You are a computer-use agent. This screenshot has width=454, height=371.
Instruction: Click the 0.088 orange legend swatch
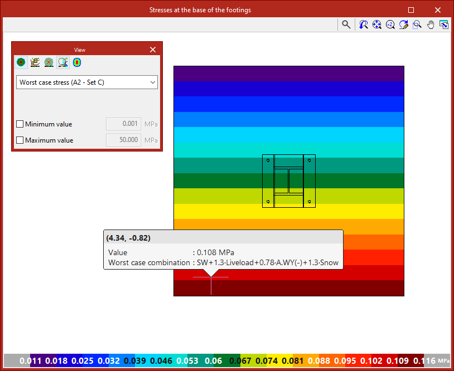[x=332, y=360]
